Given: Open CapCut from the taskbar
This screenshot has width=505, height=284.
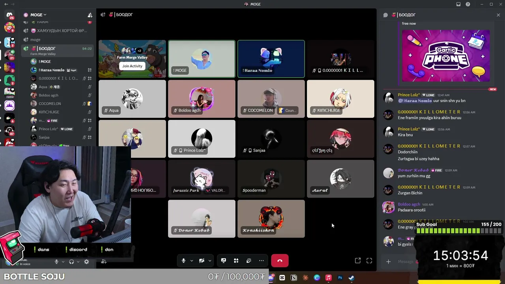Looking at the screenshot, I should pyautogui.click(x=282, y=278).
